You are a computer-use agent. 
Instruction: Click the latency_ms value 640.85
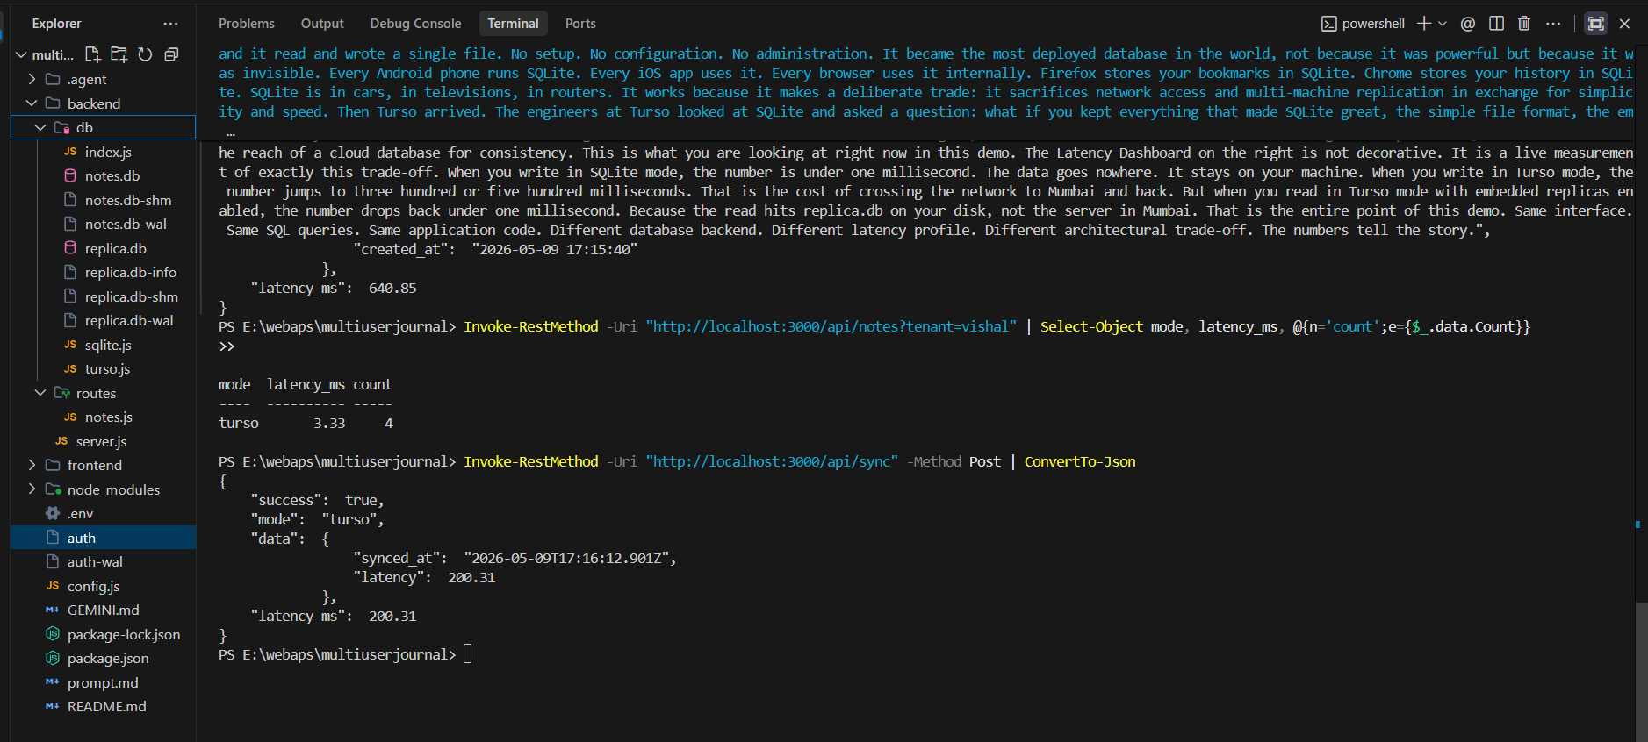[x=392, y=288]
